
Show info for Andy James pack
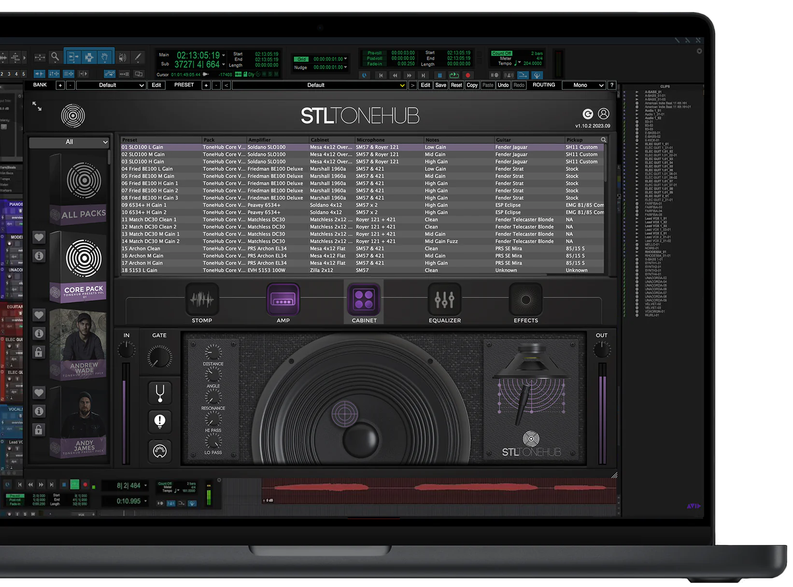coord(39,411)
